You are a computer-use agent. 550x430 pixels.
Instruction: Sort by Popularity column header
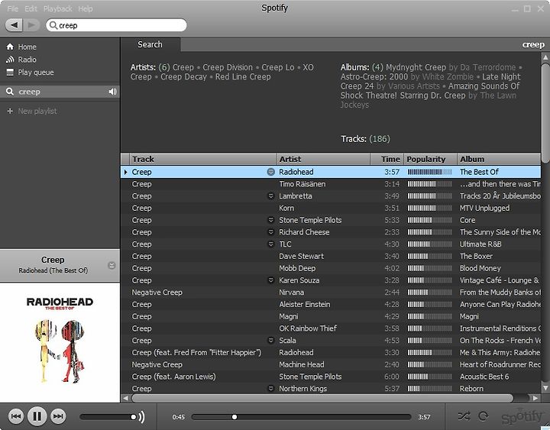coord(430,159)
